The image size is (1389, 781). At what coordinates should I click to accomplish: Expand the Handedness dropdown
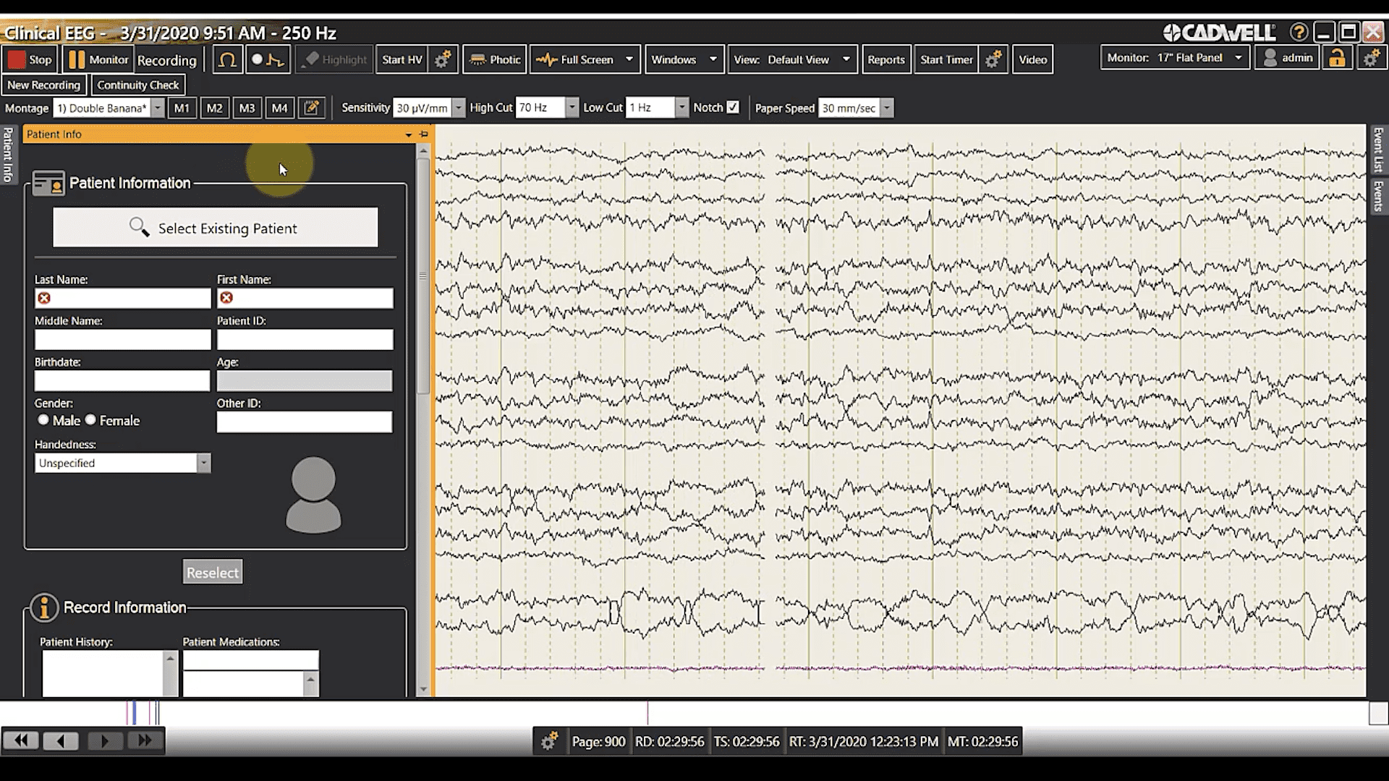[x=203, y=463]
